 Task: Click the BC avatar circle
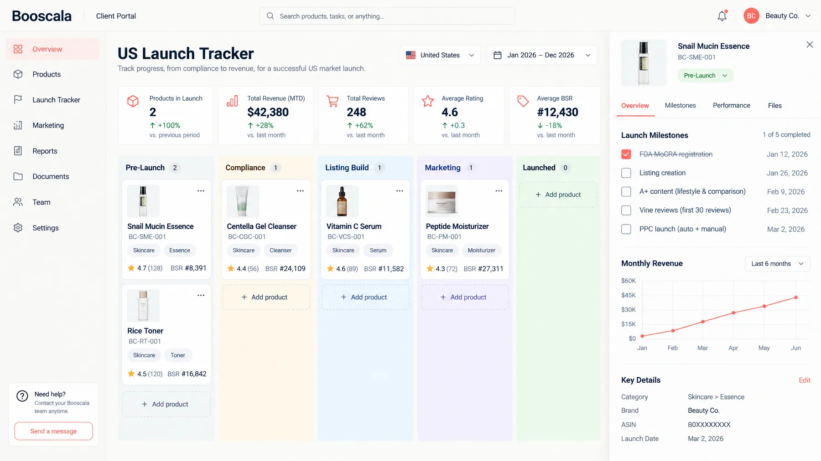click(x=751, y=16)
